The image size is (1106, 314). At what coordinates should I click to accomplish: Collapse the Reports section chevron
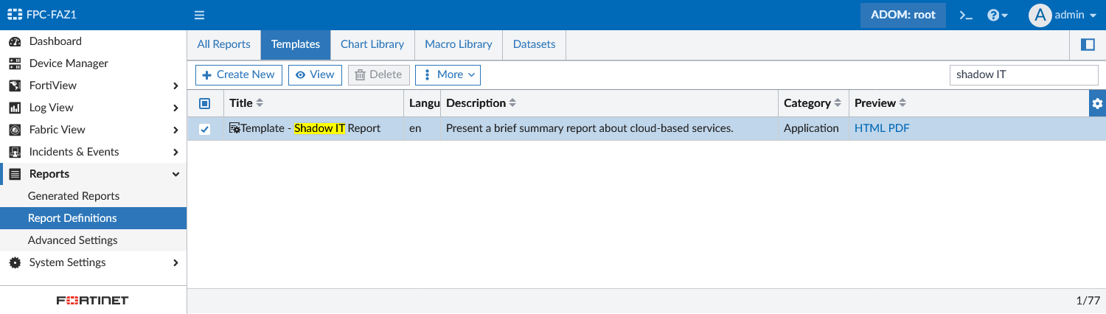tap(175, 174)
